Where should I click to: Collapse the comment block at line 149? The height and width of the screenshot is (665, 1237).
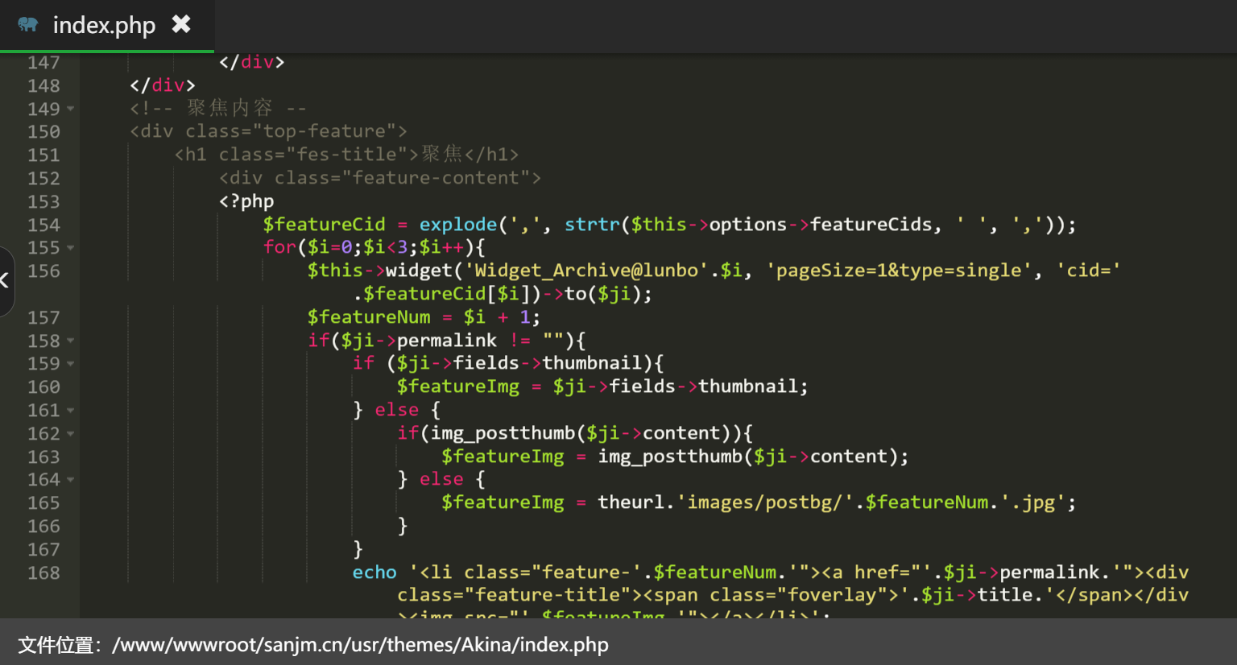[x=71, y=109]
